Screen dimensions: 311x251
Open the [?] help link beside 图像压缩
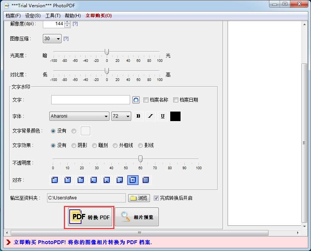coord(66,39)
